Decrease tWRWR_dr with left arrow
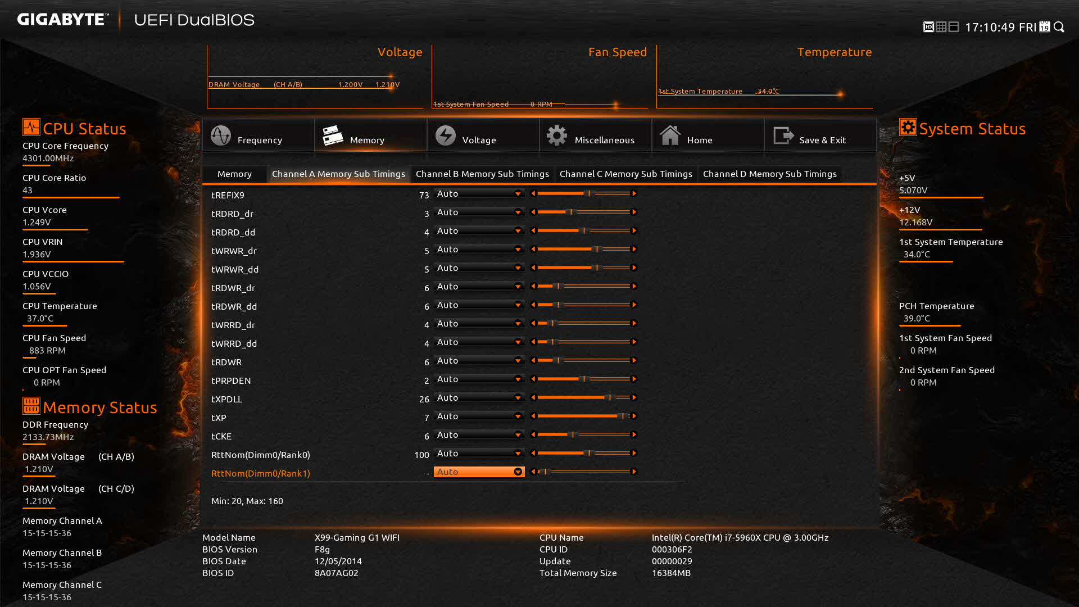Image resolution: width=1079 pixels, height=607 pixels. click(x=533, y=249)
